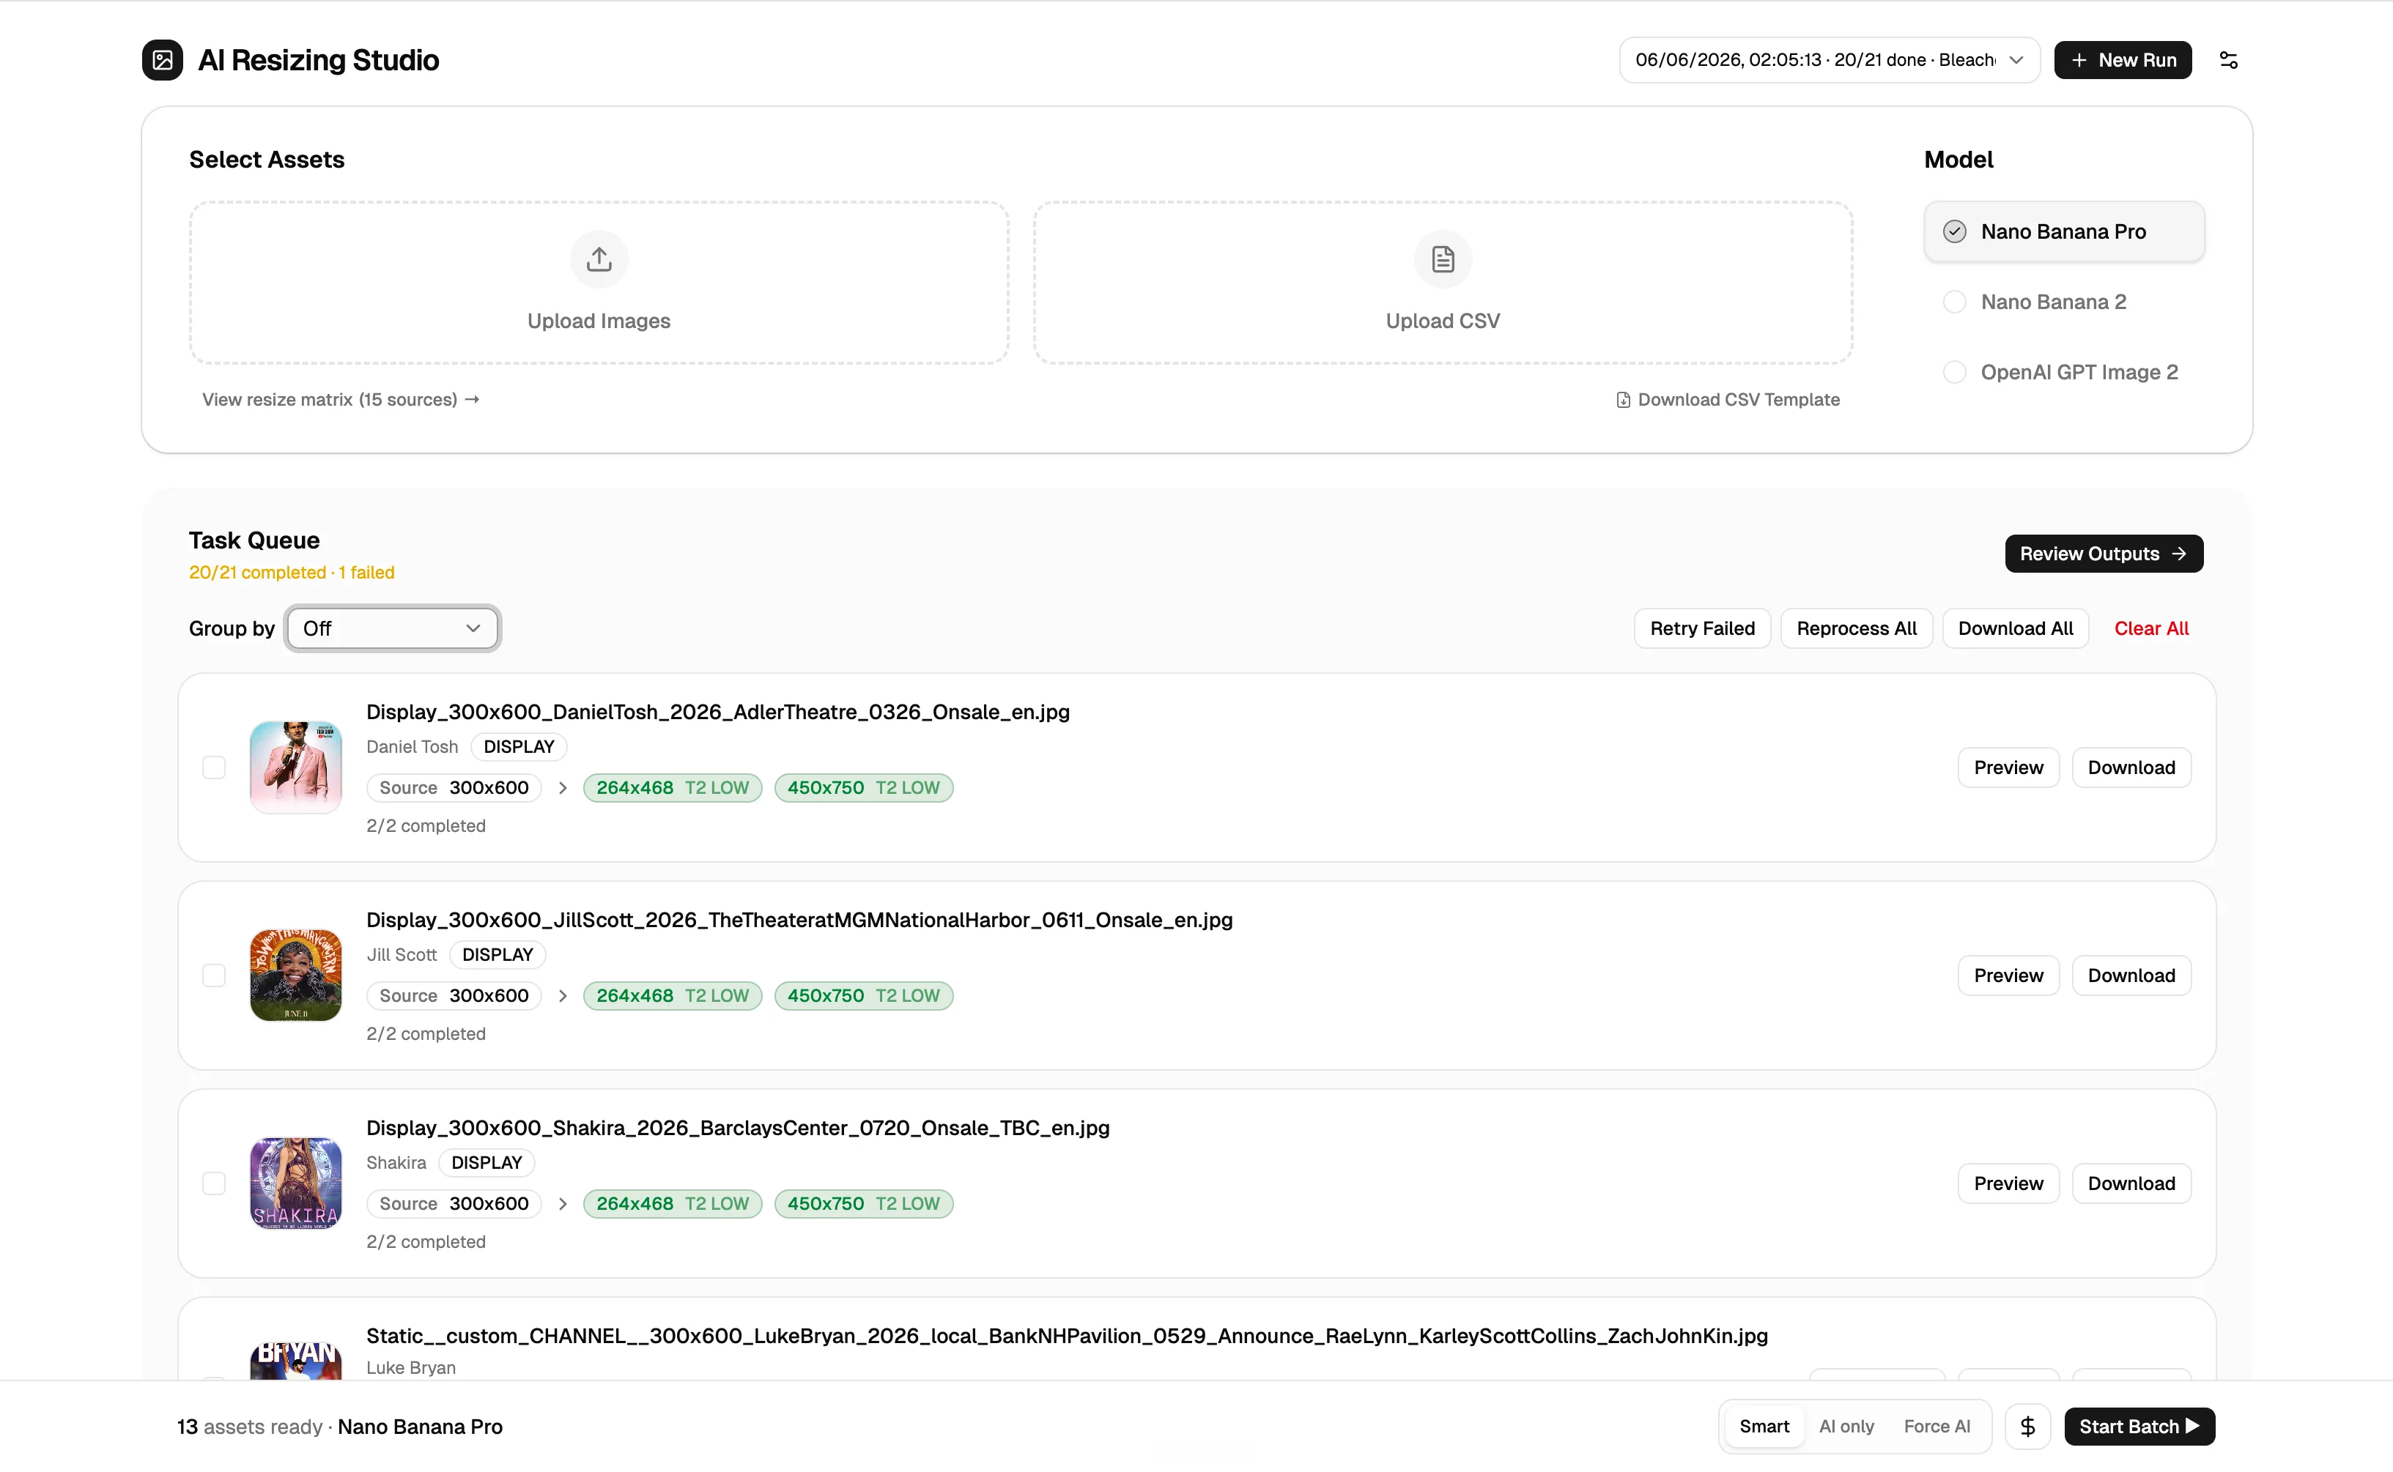Open the Shakira thumbnail
Image resolution: width=2393 pixels, height=1472 pixels.
(296, 1183)
